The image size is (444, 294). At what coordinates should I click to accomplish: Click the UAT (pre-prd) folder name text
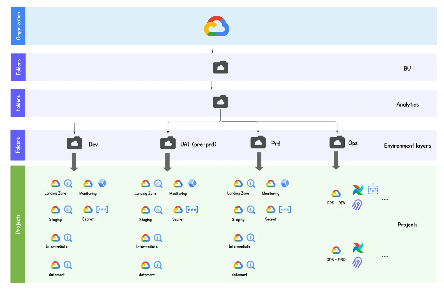coord(198,144)
